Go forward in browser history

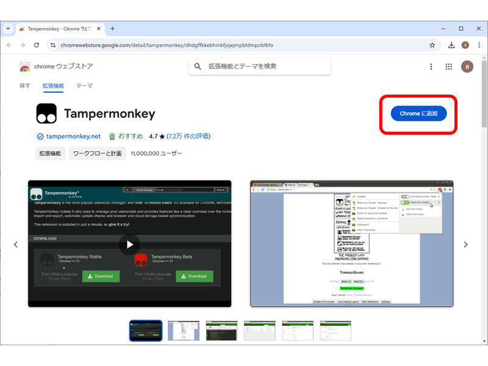point(23,45)
